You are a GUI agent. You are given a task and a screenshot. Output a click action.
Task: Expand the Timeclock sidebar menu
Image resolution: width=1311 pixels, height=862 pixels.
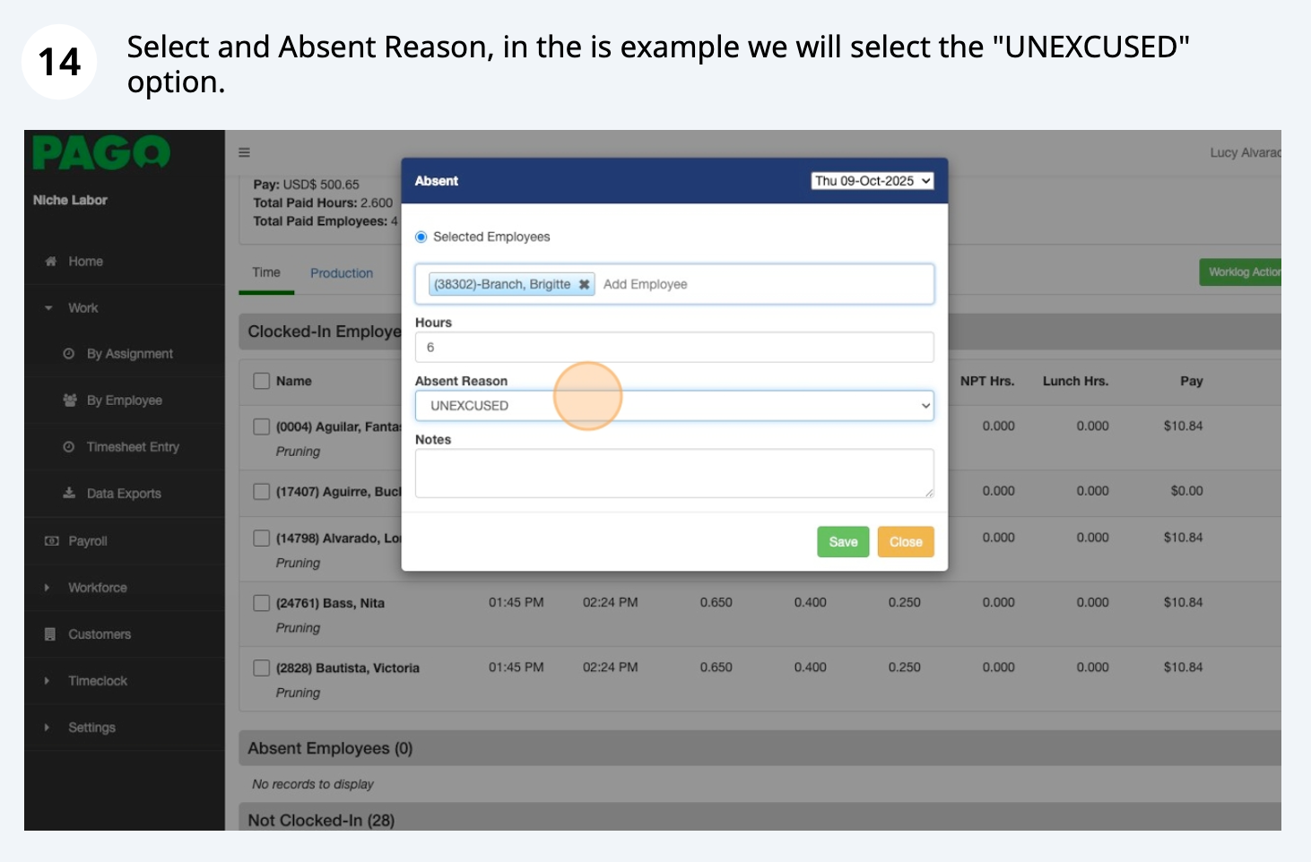click(x=97, y=681)
